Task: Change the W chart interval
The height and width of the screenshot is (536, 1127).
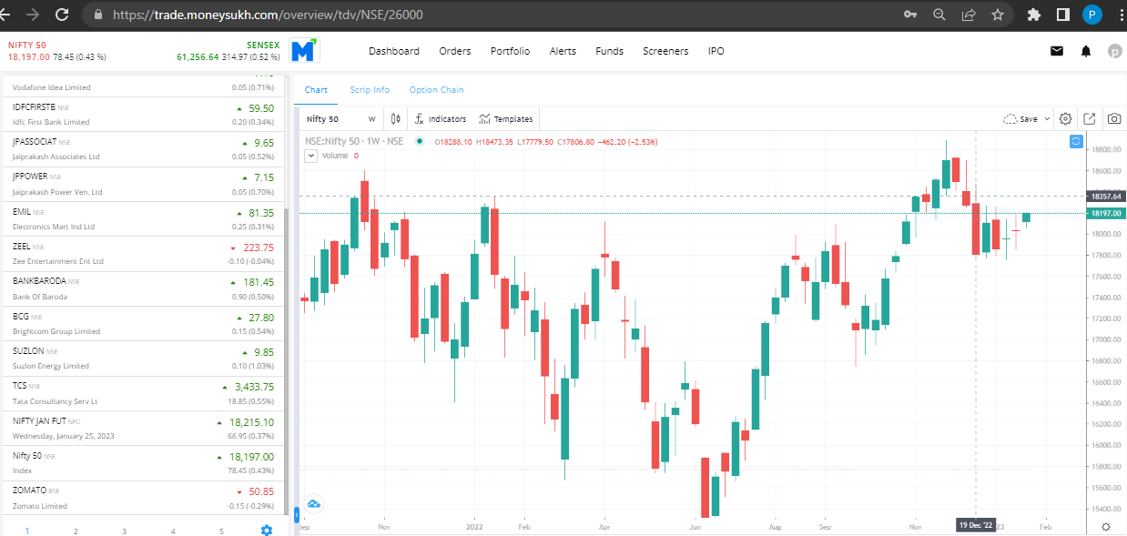Action: click(371, 119)
